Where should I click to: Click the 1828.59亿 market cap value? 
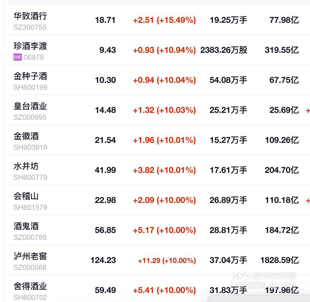(x=279, y=260)
